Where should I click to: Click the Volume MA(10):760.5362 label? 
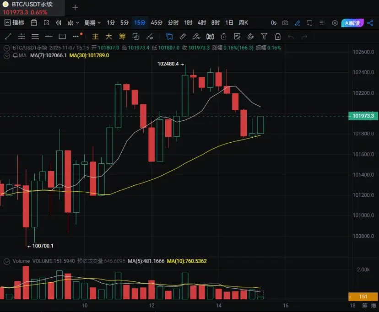(187, 261)
